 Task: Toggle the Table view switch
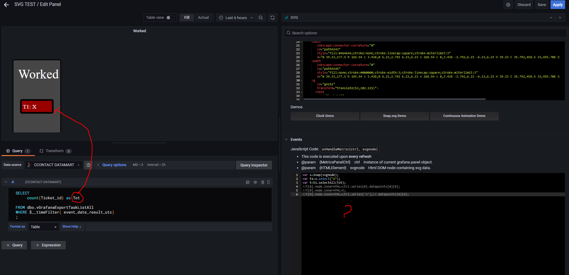170,18
